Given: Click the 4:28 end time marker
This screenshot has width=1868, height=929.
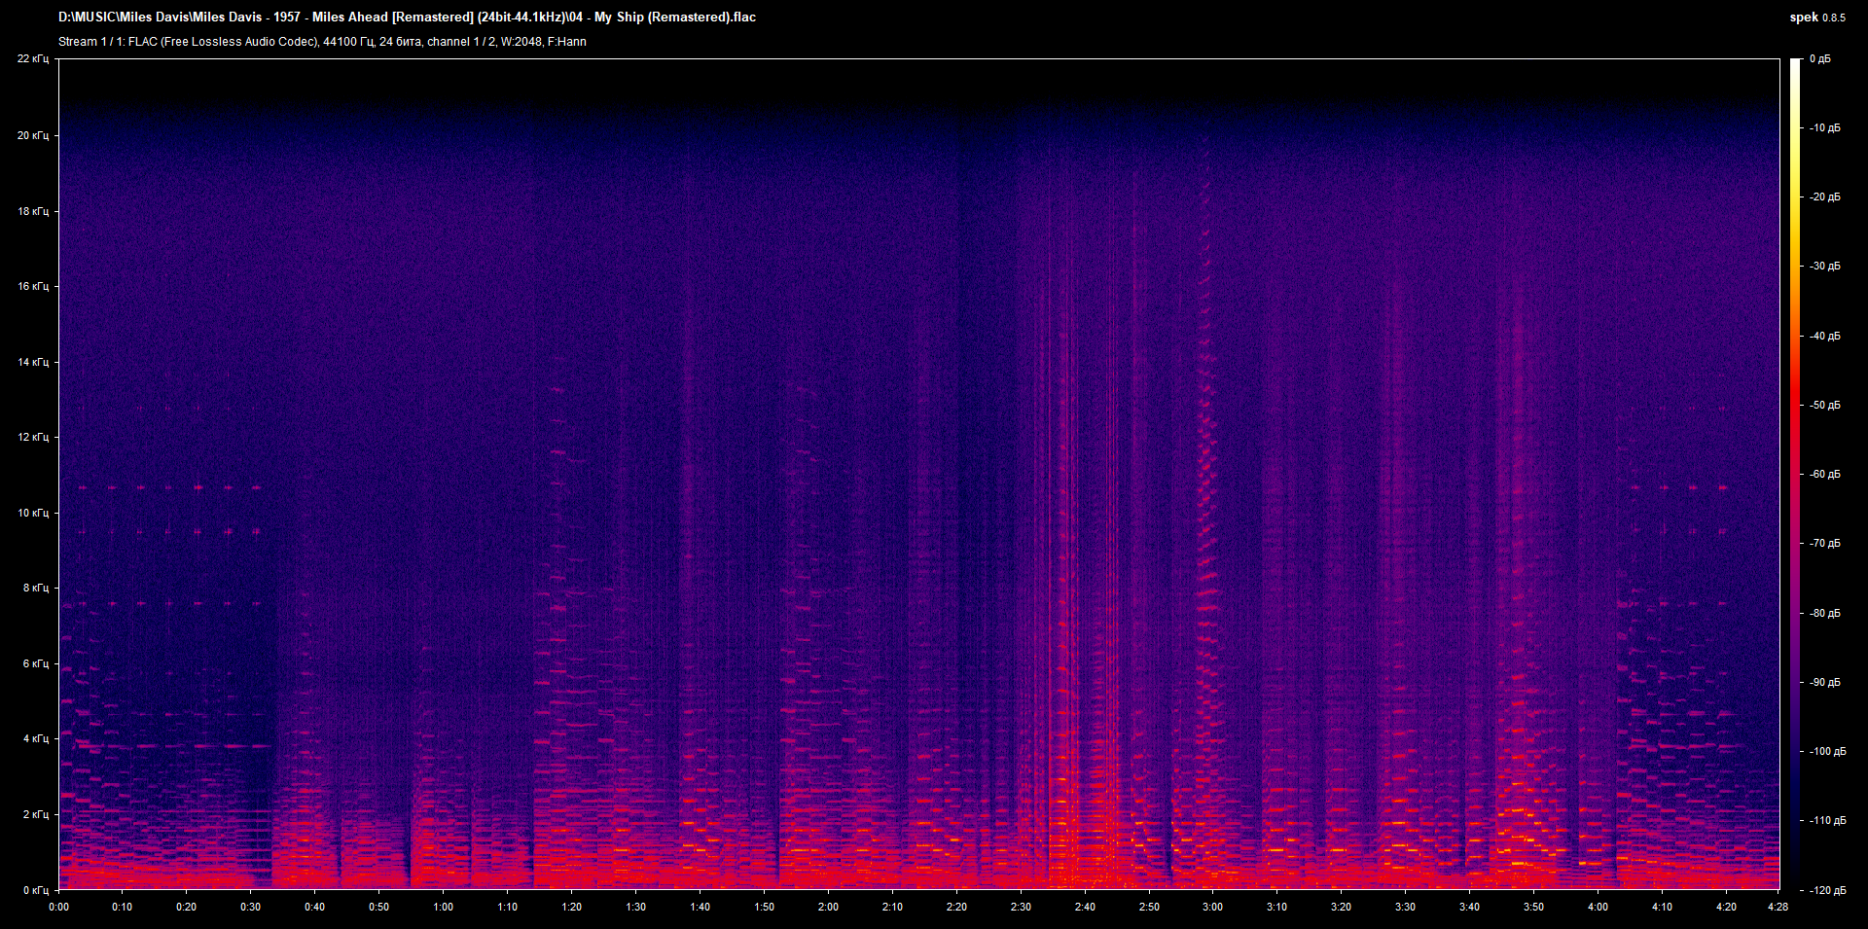Looking at the screenshot, I should (1778, 907).
